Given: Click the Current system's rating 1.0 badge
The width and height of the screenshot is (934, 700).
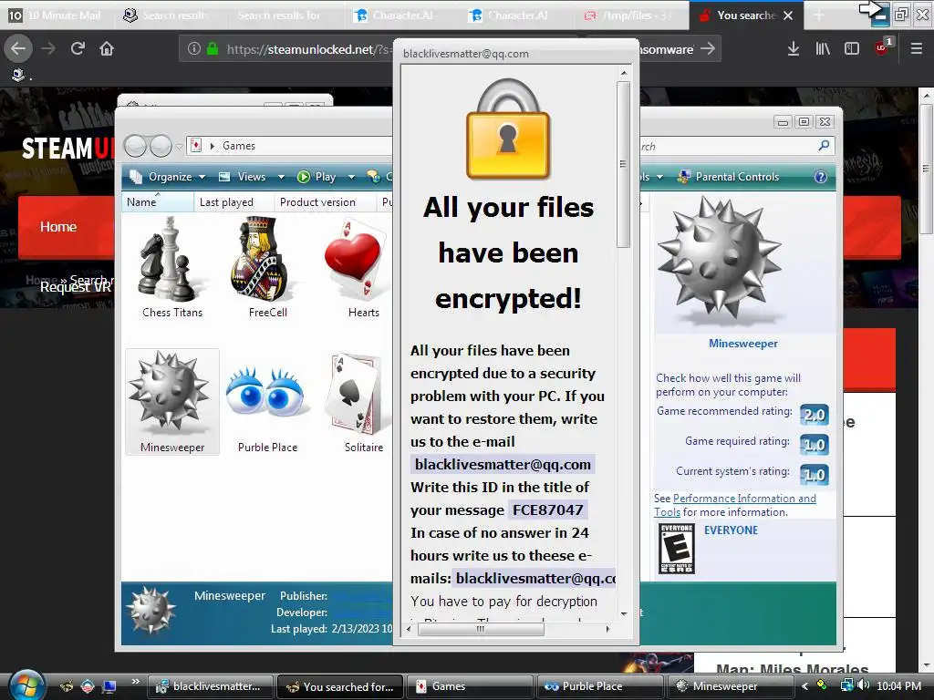Looking at the screenshot, I should 815,474.
